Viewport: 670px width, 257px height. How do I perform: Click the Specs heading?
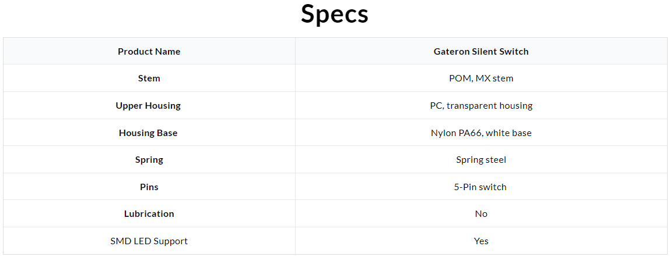[335, 15]
